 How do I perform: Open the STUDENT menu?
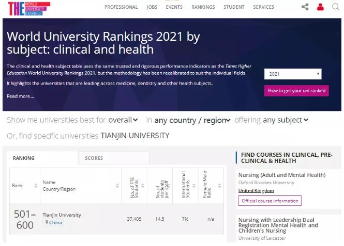coord(234,7)
